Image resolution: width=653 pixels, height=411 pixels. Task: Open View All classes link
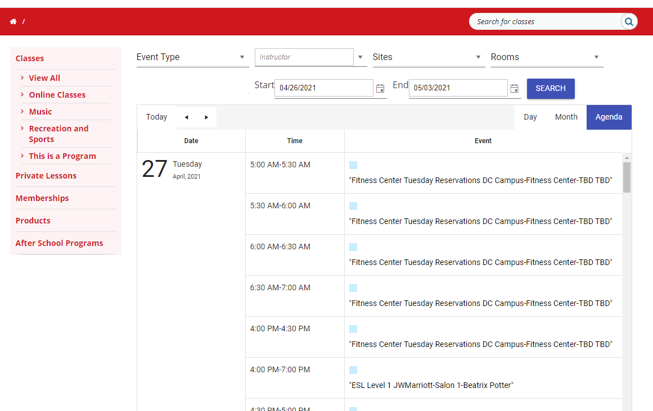pyautogui.click(x=44, y=77)
